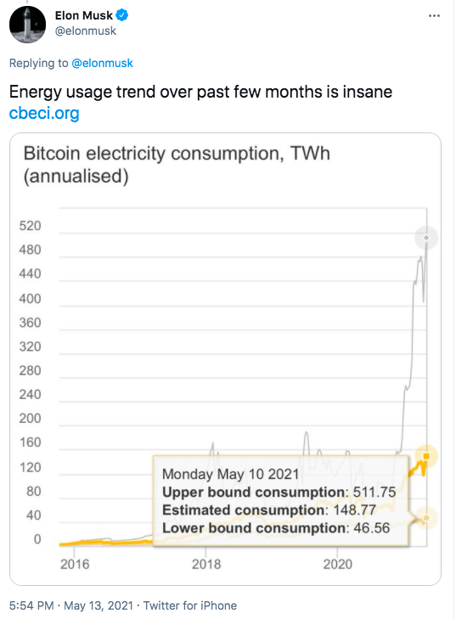
Task: Click the blue verified badge
Action: [122, 15]
